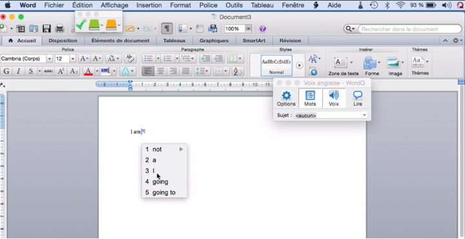
Task: Toggle italic (I) formatting
Action: point(18,71)
